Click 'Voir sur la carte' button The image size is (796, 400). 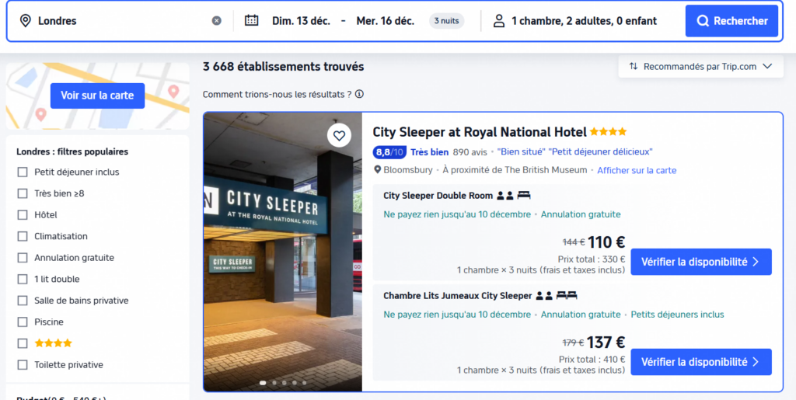(97, 96)
